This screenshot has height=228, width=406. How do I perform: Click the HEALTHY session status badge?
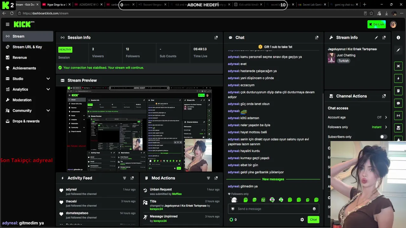(x=65, y=49)
